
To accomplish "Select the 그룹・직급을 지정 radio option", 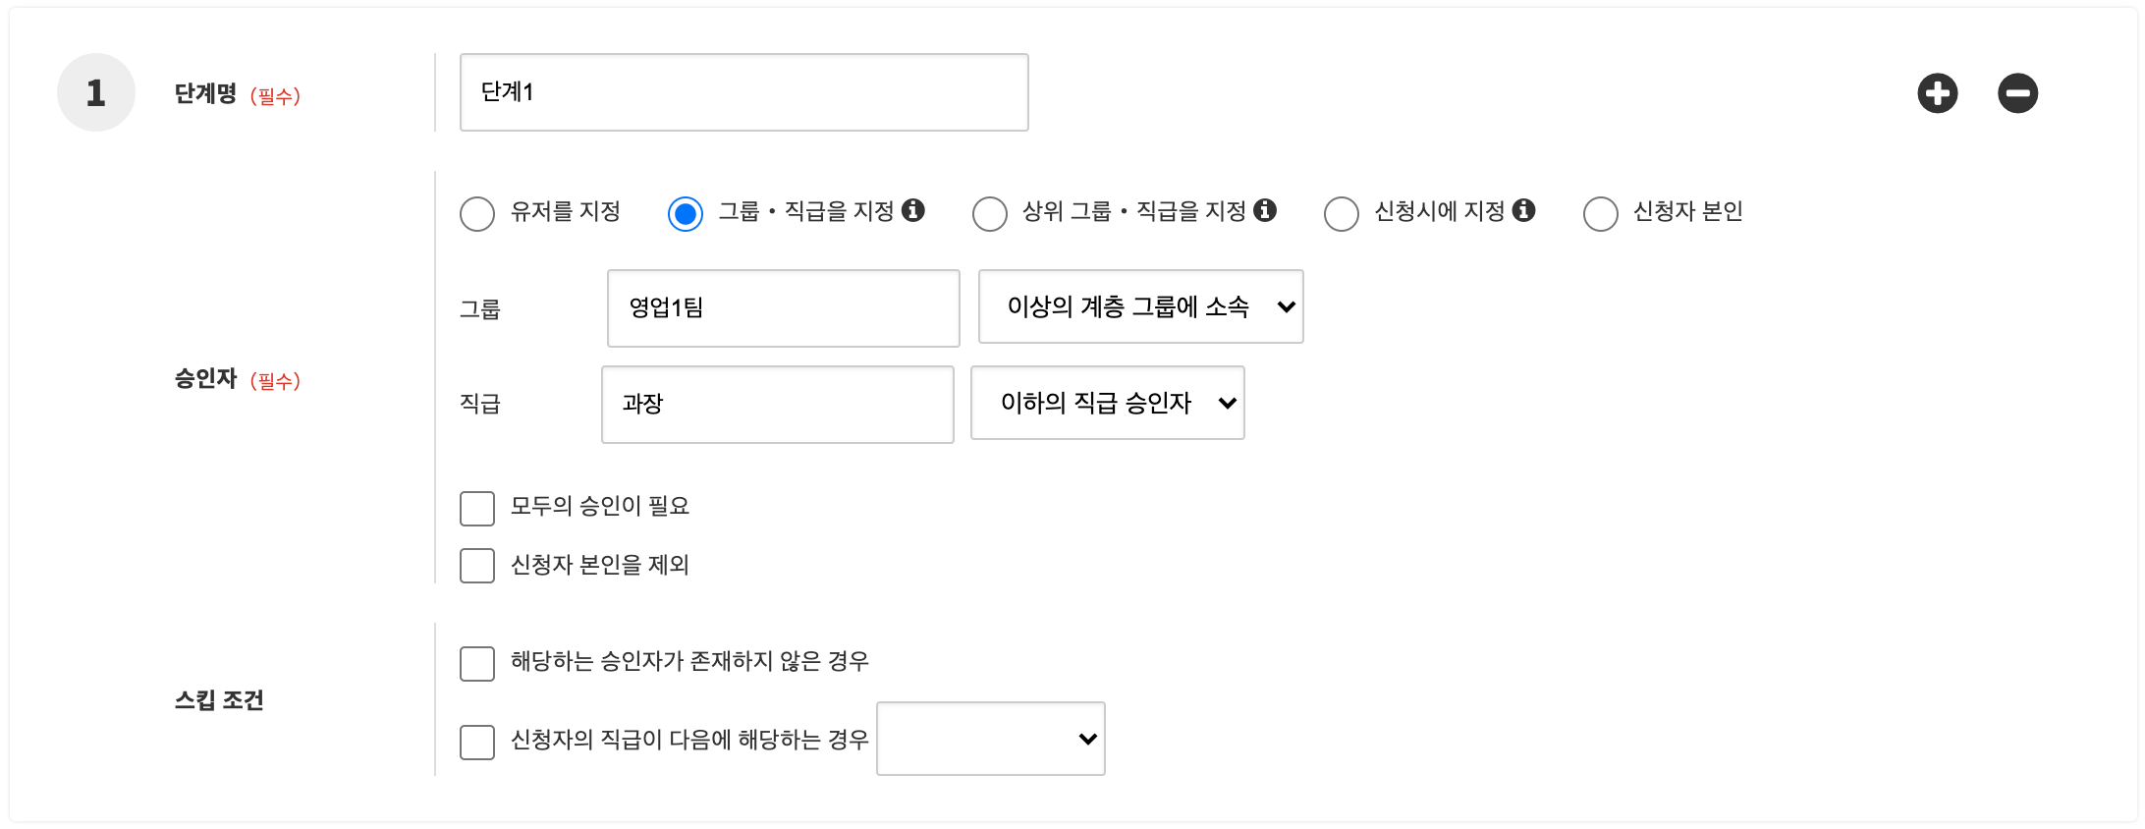I will [686, 213].
